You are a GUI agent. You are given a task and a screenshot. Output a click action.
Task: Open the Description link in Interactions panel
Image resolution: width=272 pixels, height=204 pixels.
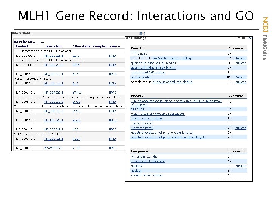click(x=29, y=42)
